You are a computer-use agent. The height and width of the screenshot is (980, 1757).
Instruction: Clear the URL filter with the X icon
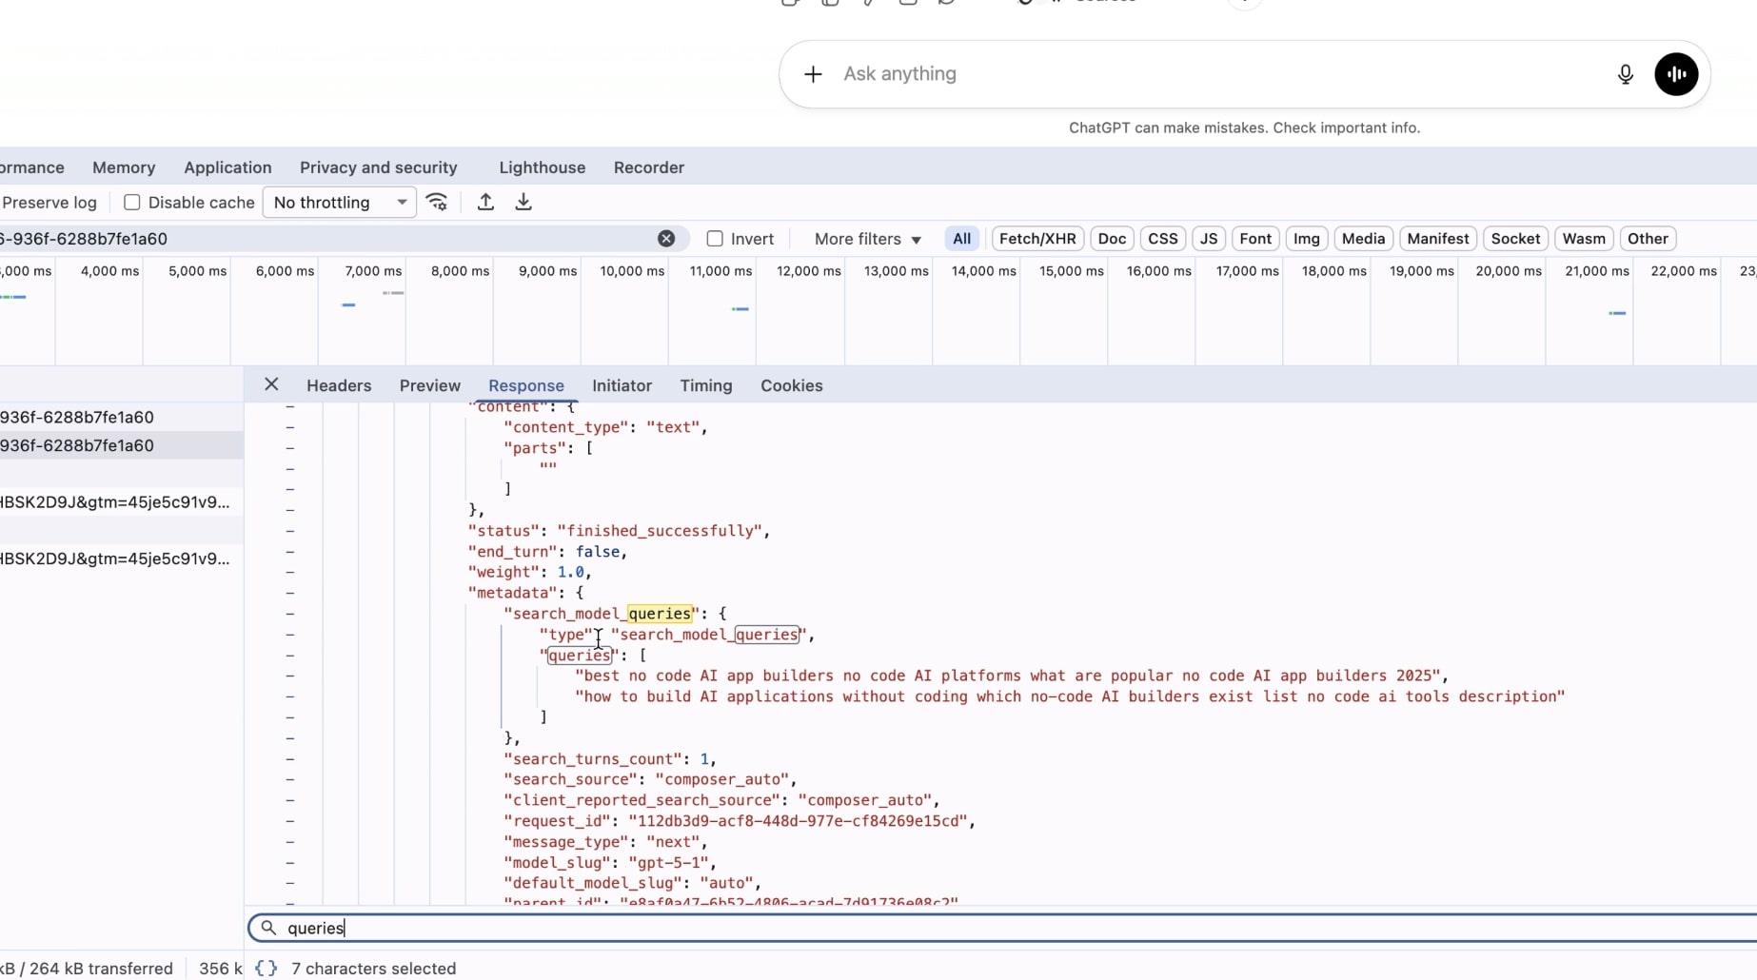pos(665,238)
